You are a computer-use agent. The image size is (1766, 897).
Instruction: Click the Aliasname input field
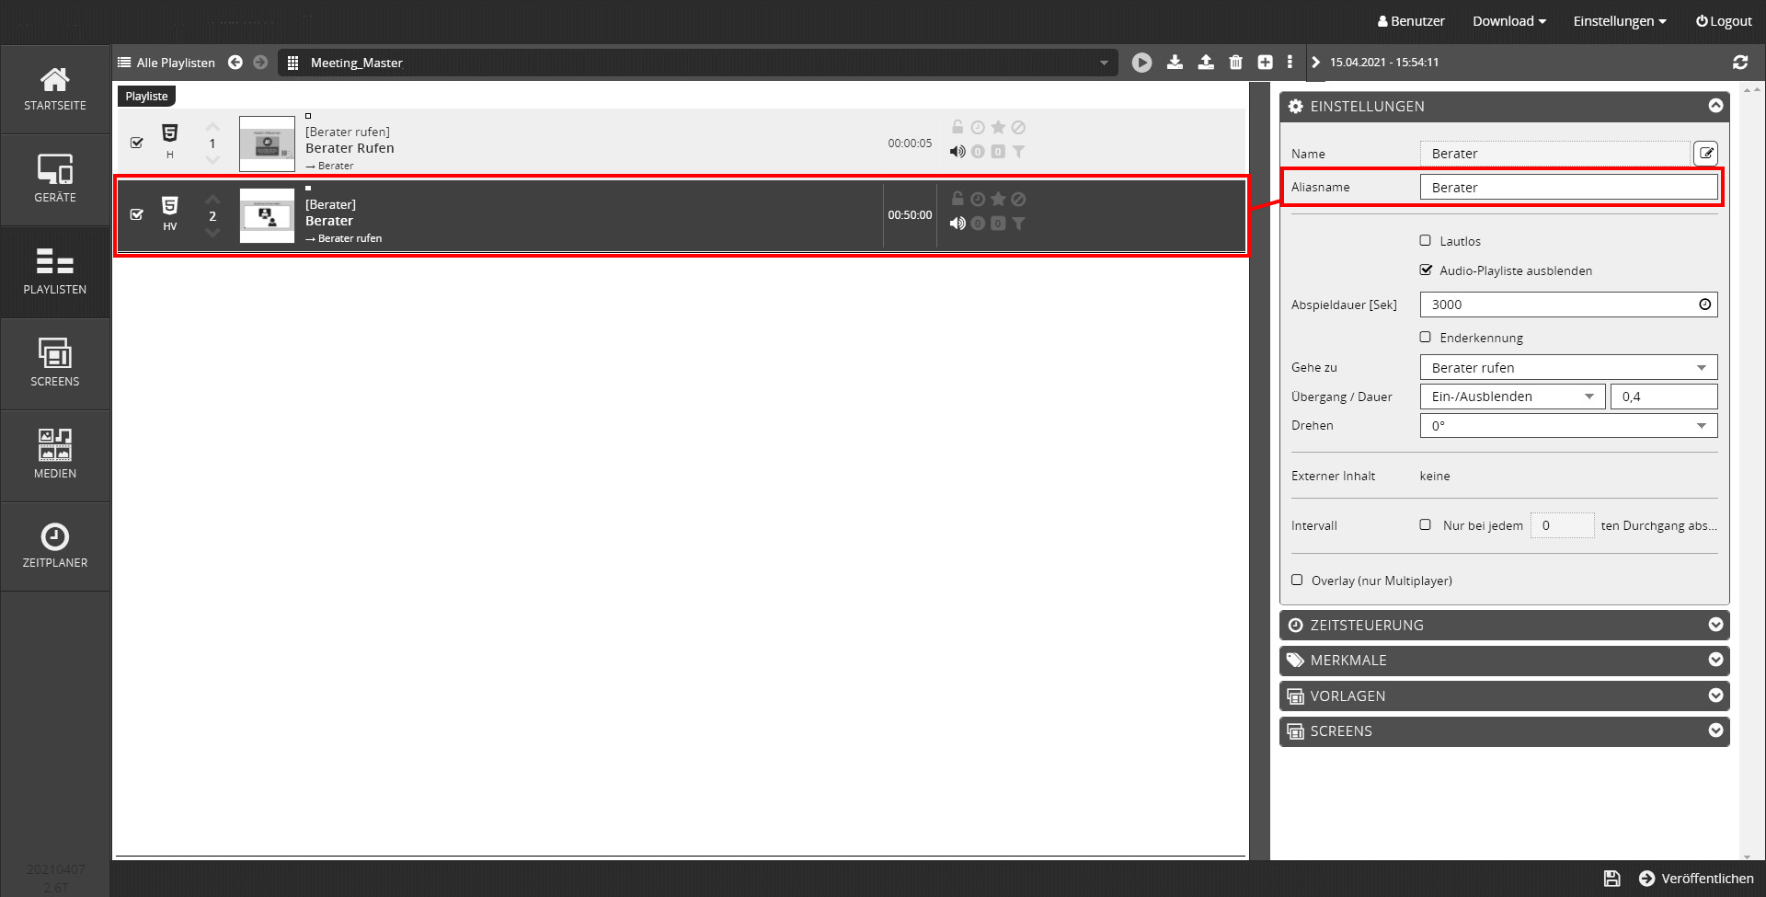coord(1568,188)
